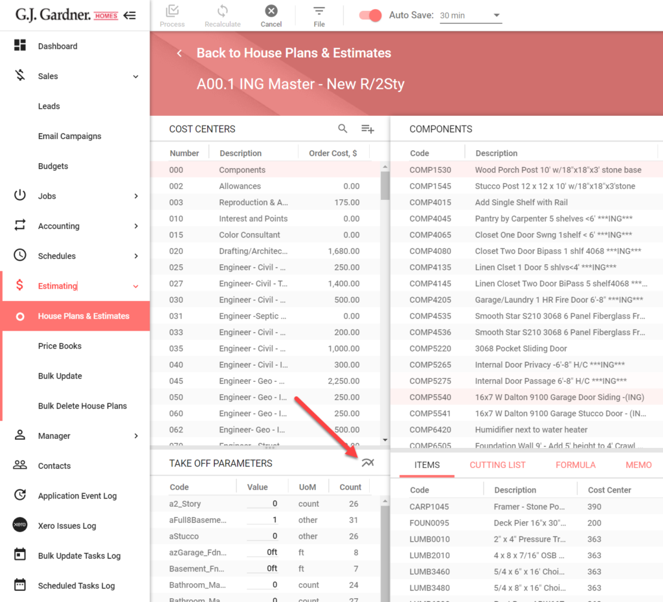Expand the Manager submenu arrow
This screenshot has width=663, height=602.
[136, 436]
